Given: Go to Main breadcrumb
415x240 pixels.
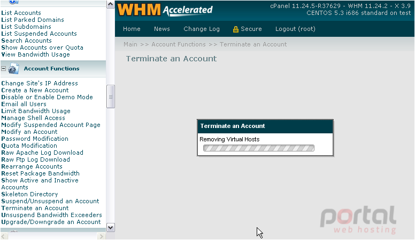Looking at the screenshot, I should coord(130,44).
